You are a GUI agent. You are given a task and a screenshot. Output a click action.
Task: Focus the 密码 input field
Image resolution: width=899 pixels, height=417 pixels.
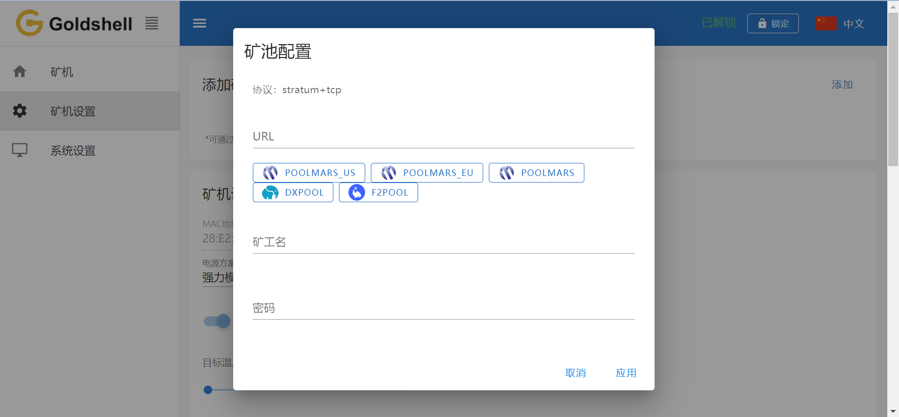443,308
